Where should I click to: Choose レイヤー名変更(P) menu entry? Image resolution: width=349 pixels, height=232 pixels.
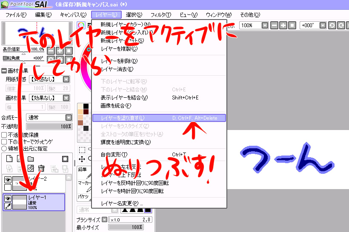159,204
